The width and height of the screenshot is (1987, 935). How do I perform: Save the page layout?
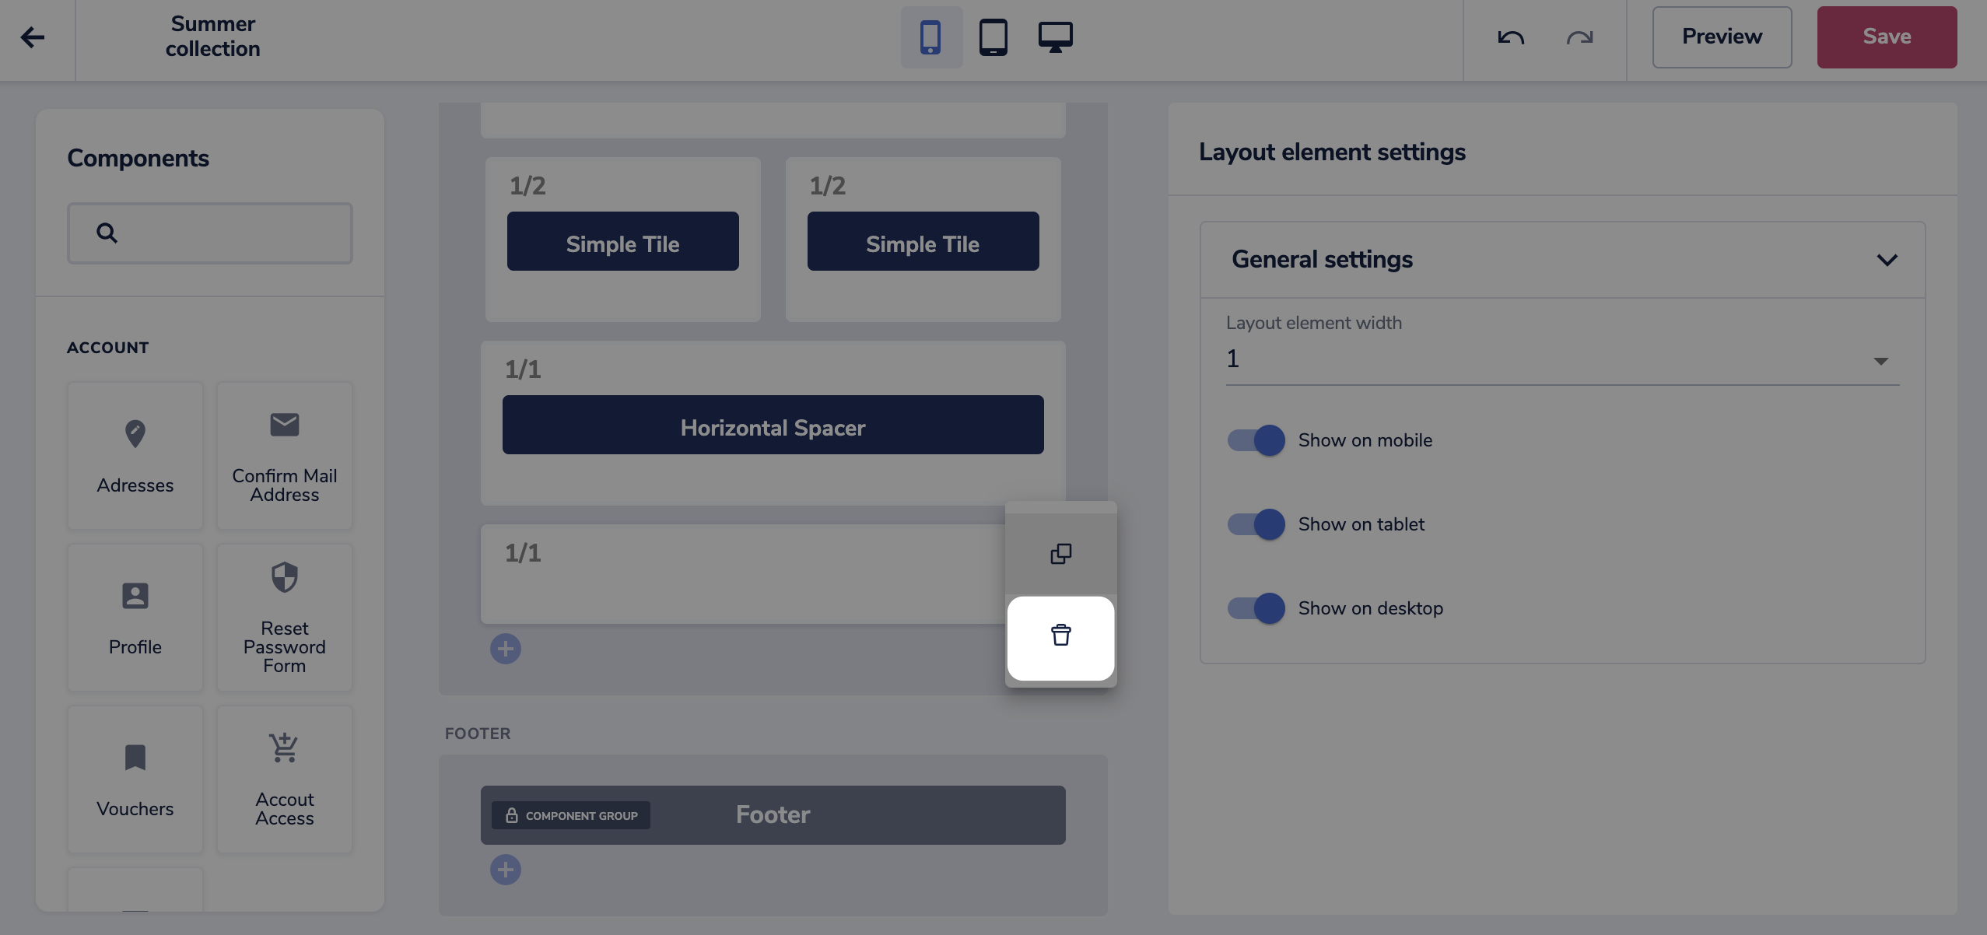click(x=1887, y=37)
